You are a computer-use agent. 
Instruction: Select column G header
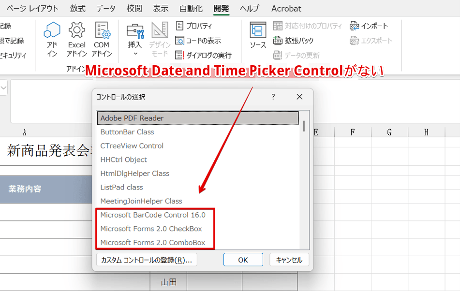click(389, 132)
